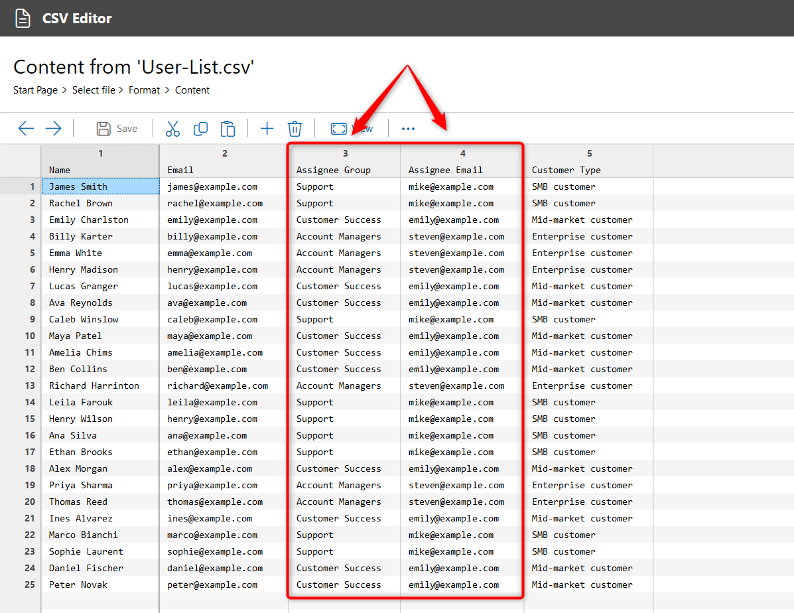Select the cell containing Emma White

click(x=99, y=253)
